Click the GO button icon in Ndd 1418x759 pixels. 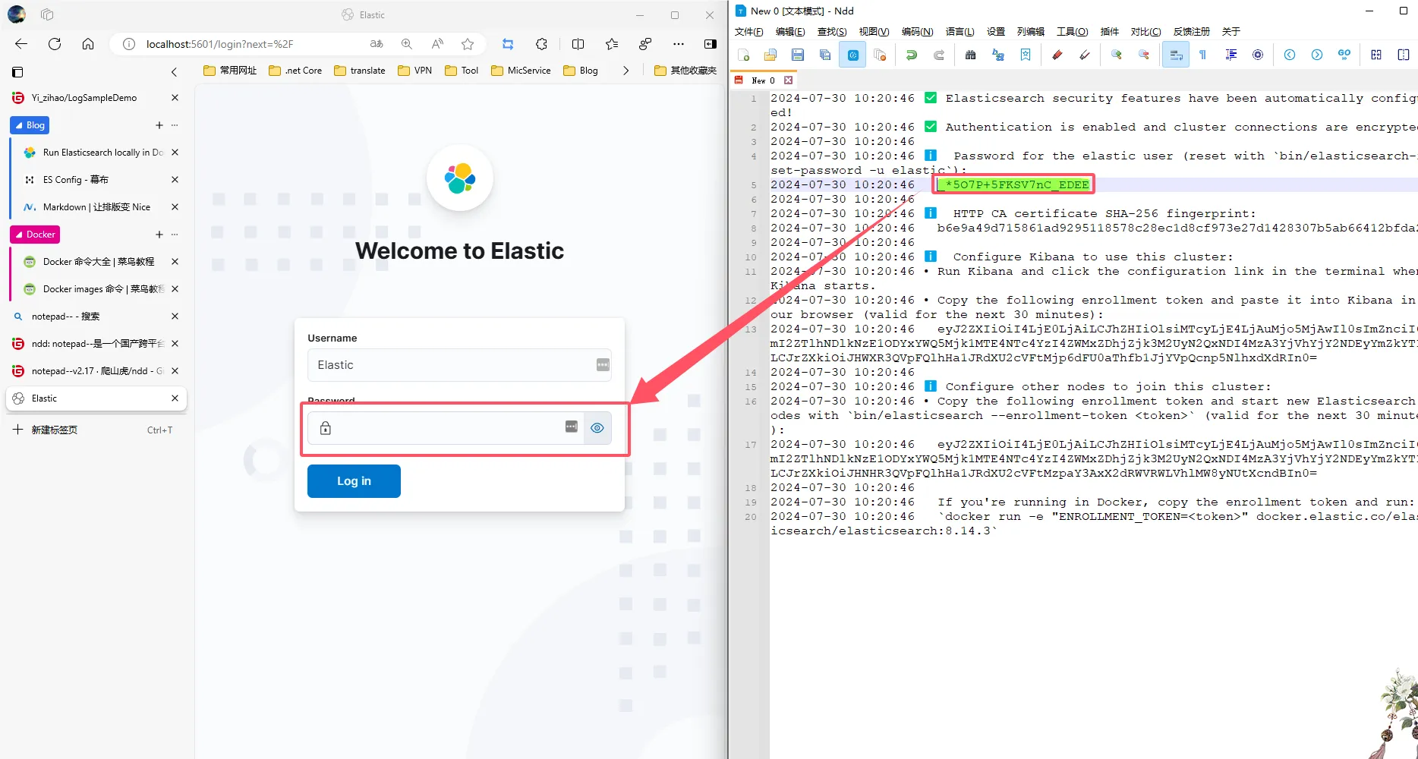coord(1344,55)
